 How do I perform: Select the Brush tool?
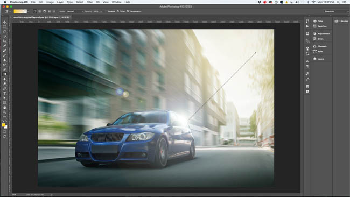(x=4, y=55)
